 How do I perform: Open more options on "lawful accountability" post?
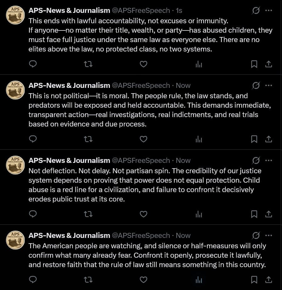[x=268, y=10]
